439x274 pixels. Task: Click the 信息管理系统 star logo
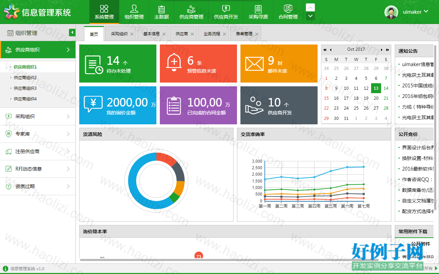coord(12,12)
